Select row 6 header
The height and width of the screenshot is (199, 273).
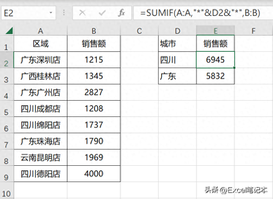tap(7, 125)
